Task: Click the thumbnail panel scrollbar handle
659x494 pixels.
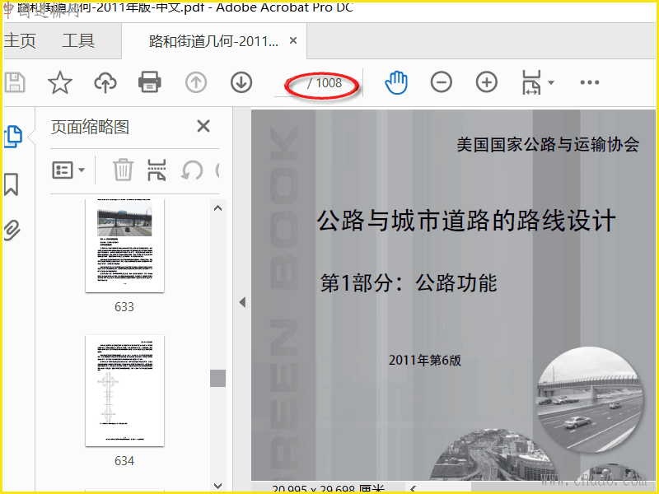Action: (x=217, y=378)
